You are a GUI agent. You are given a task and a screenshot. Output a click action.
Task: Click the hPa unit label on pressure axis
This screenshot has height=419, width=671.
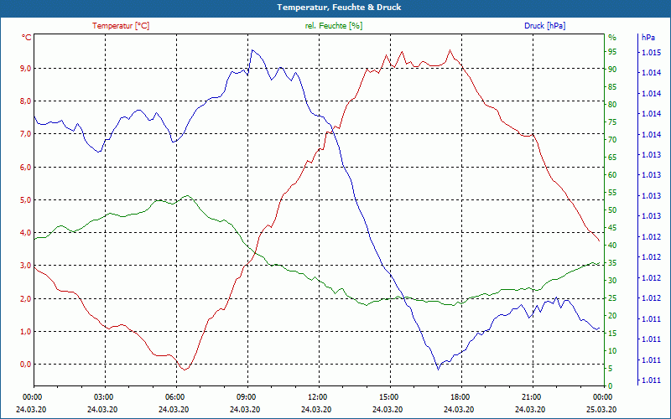648,38
